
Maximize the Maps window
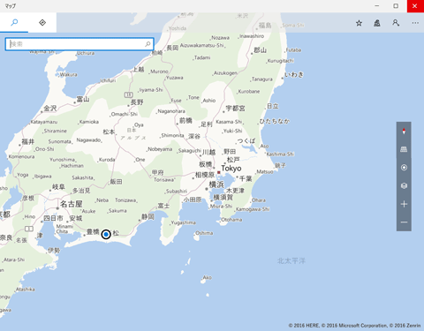coord(396,6)
